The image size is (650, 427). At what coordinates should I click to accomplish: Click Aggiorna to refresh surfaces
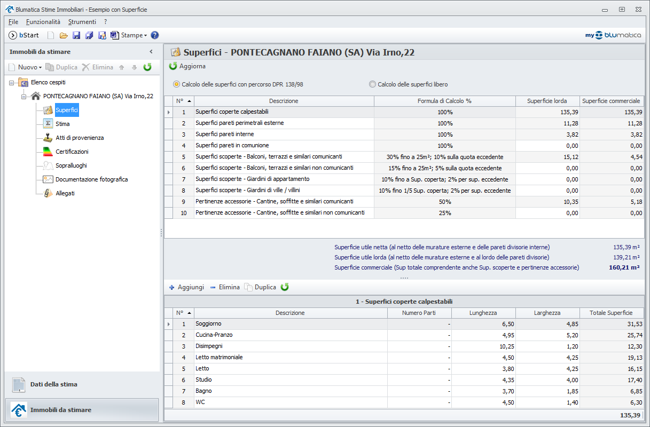click(187, 66)
